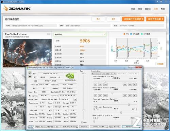The width and height of the screenshot is (170, 131).
Task: Click the Fire Strike Extreme title text
Action: [16, 34]
